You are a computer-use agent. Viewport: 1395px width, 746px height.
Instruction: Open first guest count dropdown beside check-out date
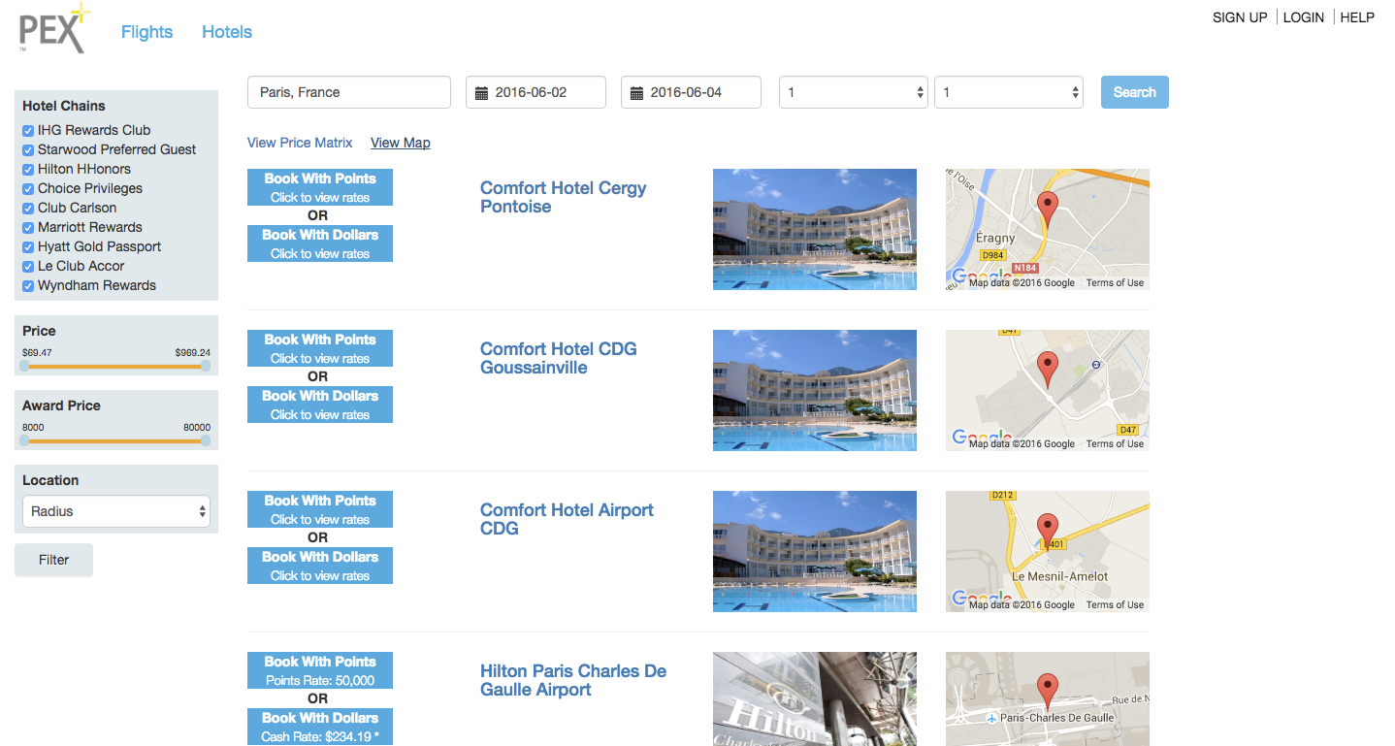[854, 92]
